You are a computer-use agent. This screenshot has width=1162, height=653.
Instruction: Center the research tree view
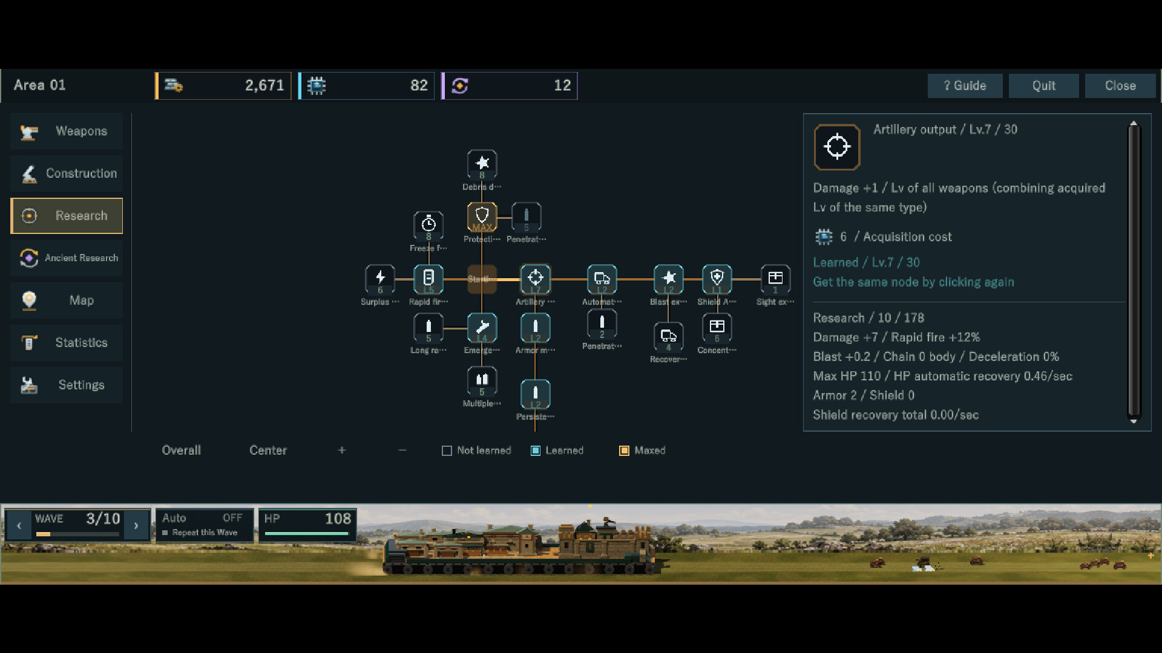pos(268,450)
